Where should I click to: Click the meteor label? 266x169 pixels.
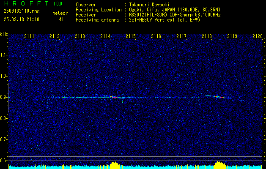pyautogui.click(x=60, y=13)
